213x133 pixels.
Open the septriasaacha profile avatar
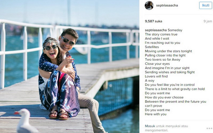tap(149, 5)
